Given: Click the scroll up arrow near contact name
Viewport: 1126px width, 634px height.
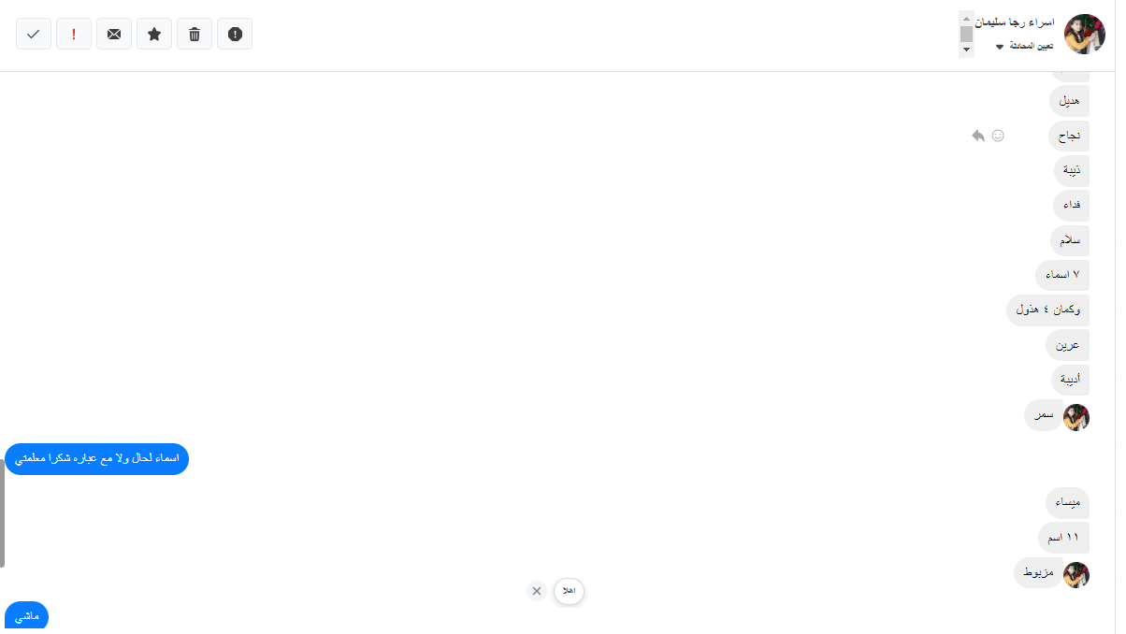Looking at the screenshot, I should [x=966, y=18].
